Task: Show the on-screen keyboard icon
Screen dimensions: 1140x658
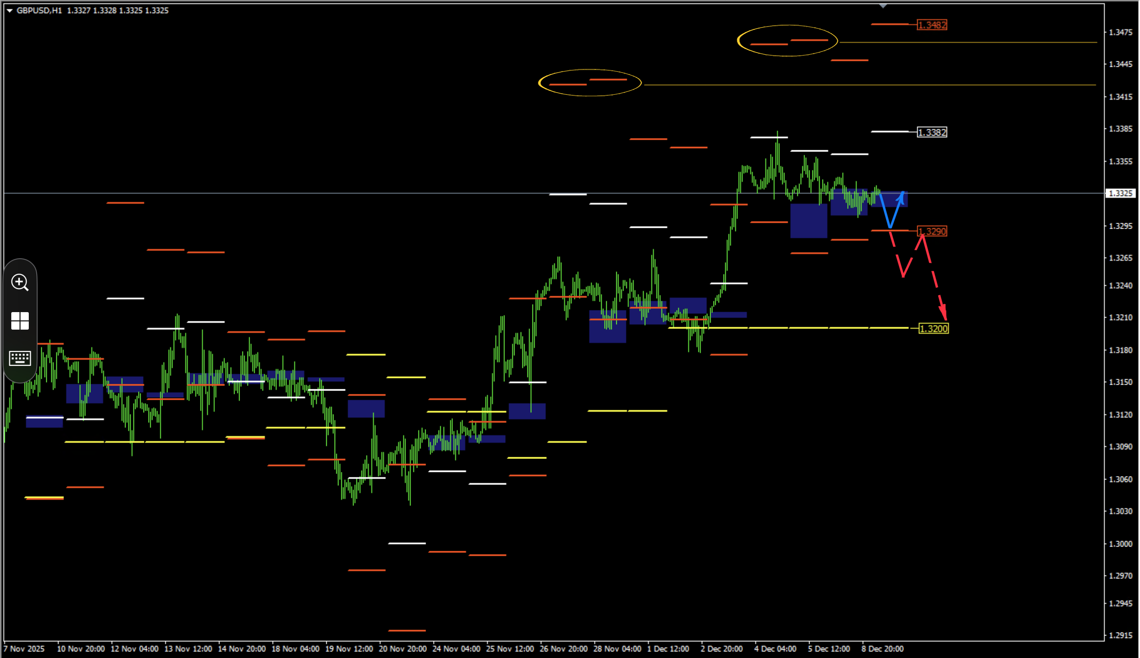Action: (x=20, y=358)
